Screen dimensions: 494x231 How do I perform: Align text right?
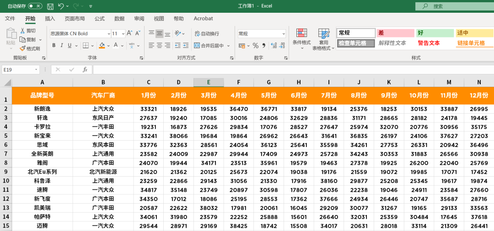[167, 46]
